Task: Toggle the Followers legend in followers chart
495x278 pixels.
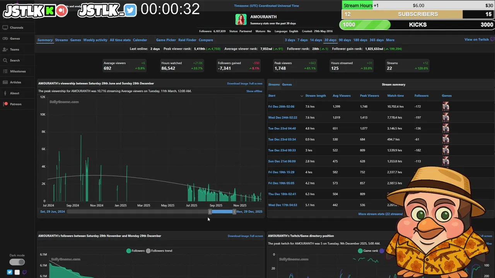Action: [x=135, y=251]
